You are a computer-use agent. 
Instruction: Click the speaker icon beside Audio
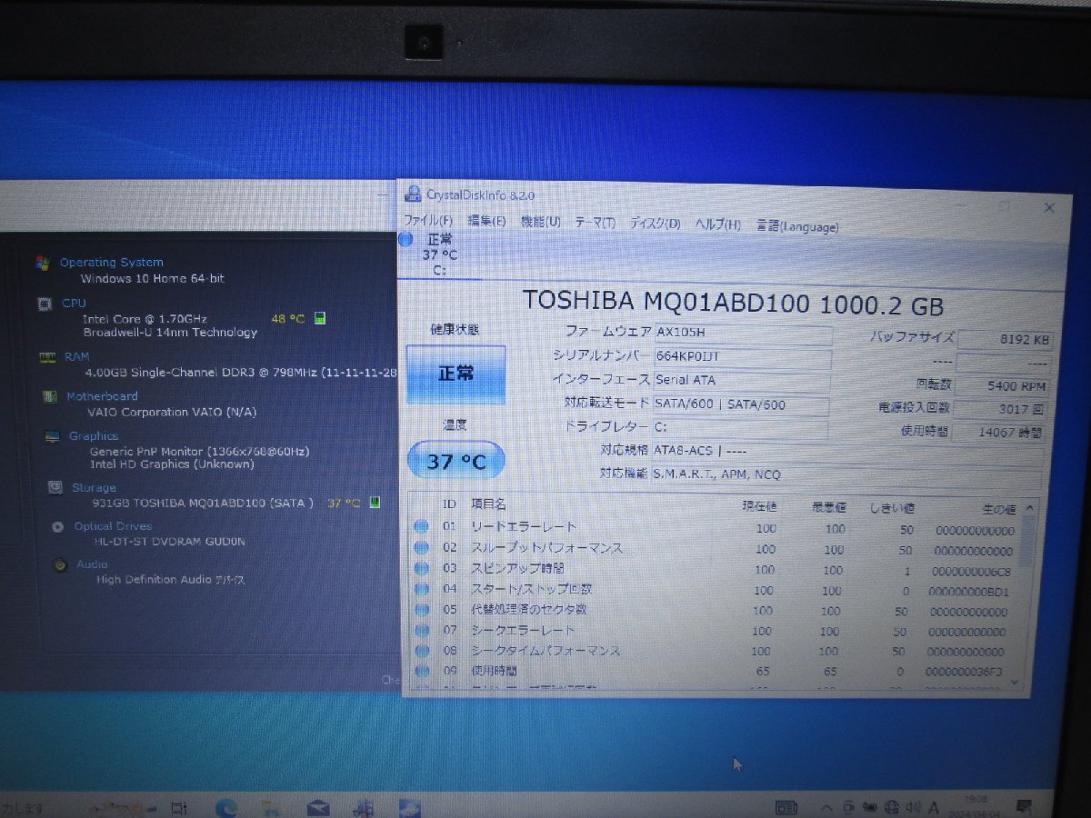[x=60, y=564]
